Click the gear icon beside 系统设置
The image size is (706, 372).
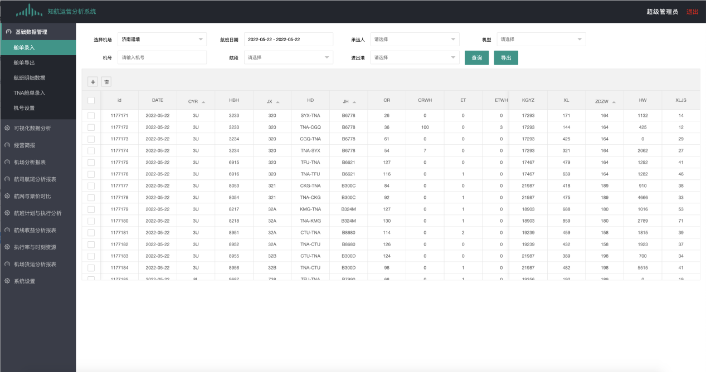[x=7, y=281]
